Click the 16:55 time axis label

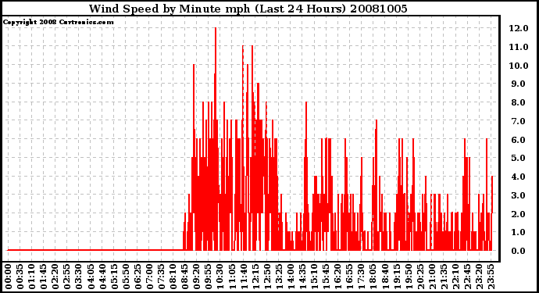point(350,277)
